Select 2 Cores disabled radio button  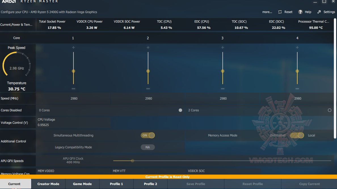click(x=329, y=110)
